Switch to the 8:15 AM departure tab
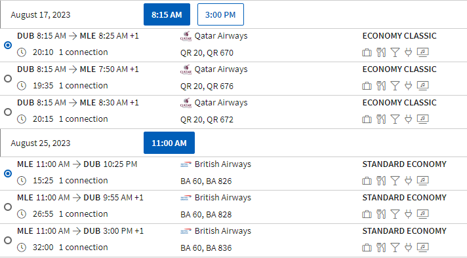This screenshot has width=467, height=258. (x=167, y=14)
